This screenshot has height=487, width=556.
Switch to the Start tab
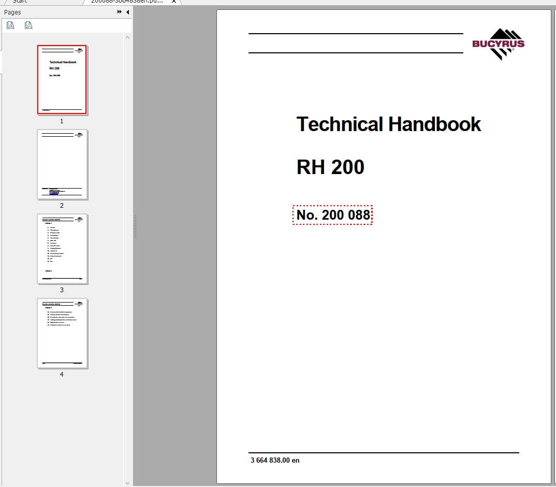pyautogui.click(x=20, y=2)
